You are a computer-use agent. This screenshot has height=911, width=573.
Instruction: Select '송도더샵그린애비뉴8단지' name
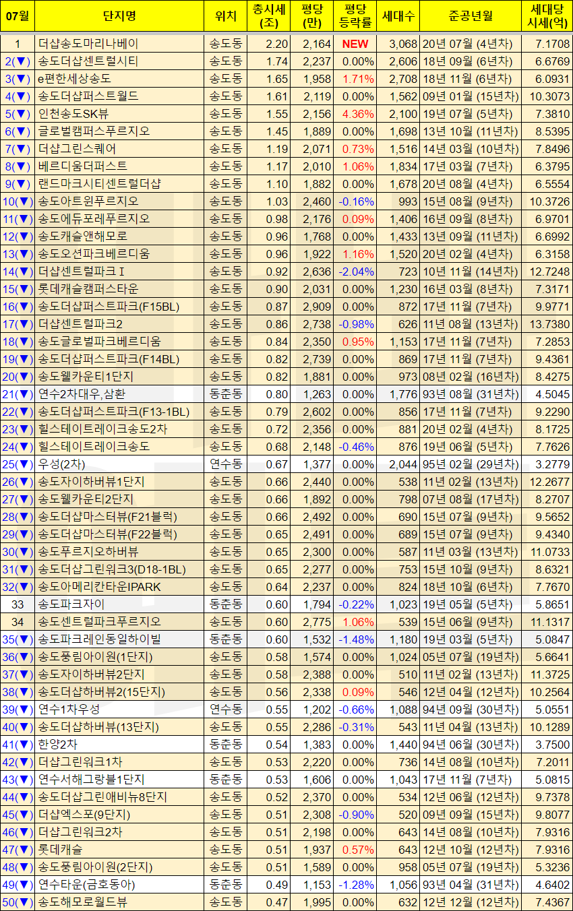pos(102,797)
